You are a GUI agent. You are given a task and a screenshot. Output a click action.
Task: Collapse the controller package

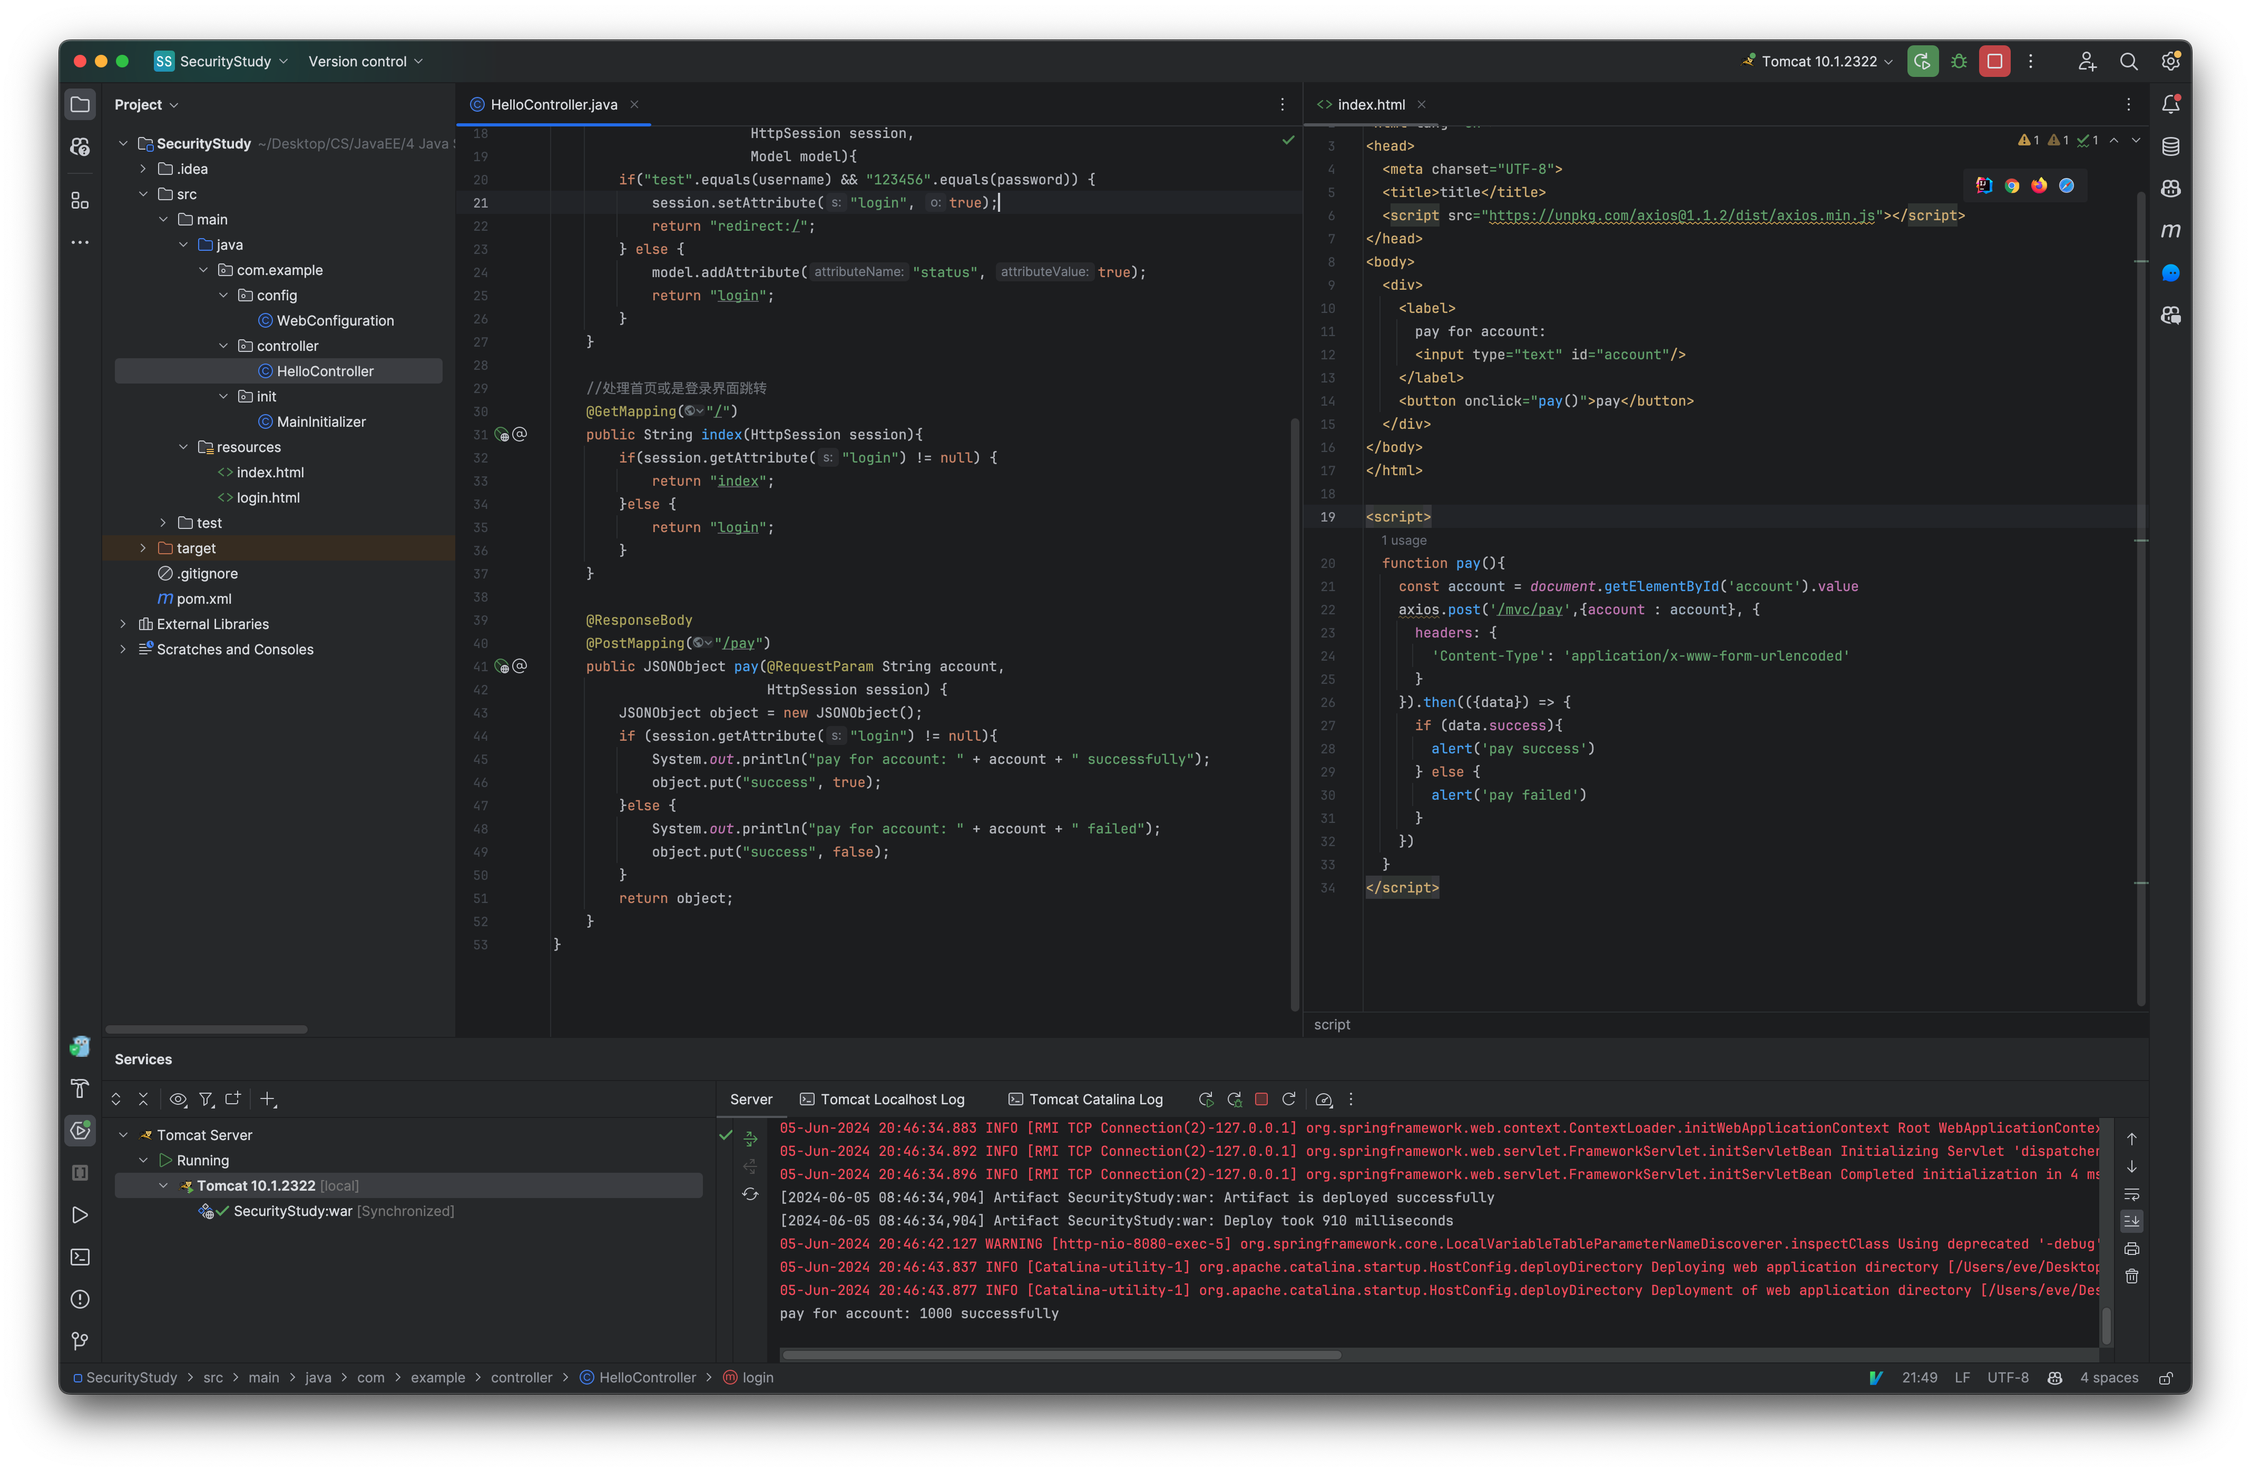[x=223, y=346]
